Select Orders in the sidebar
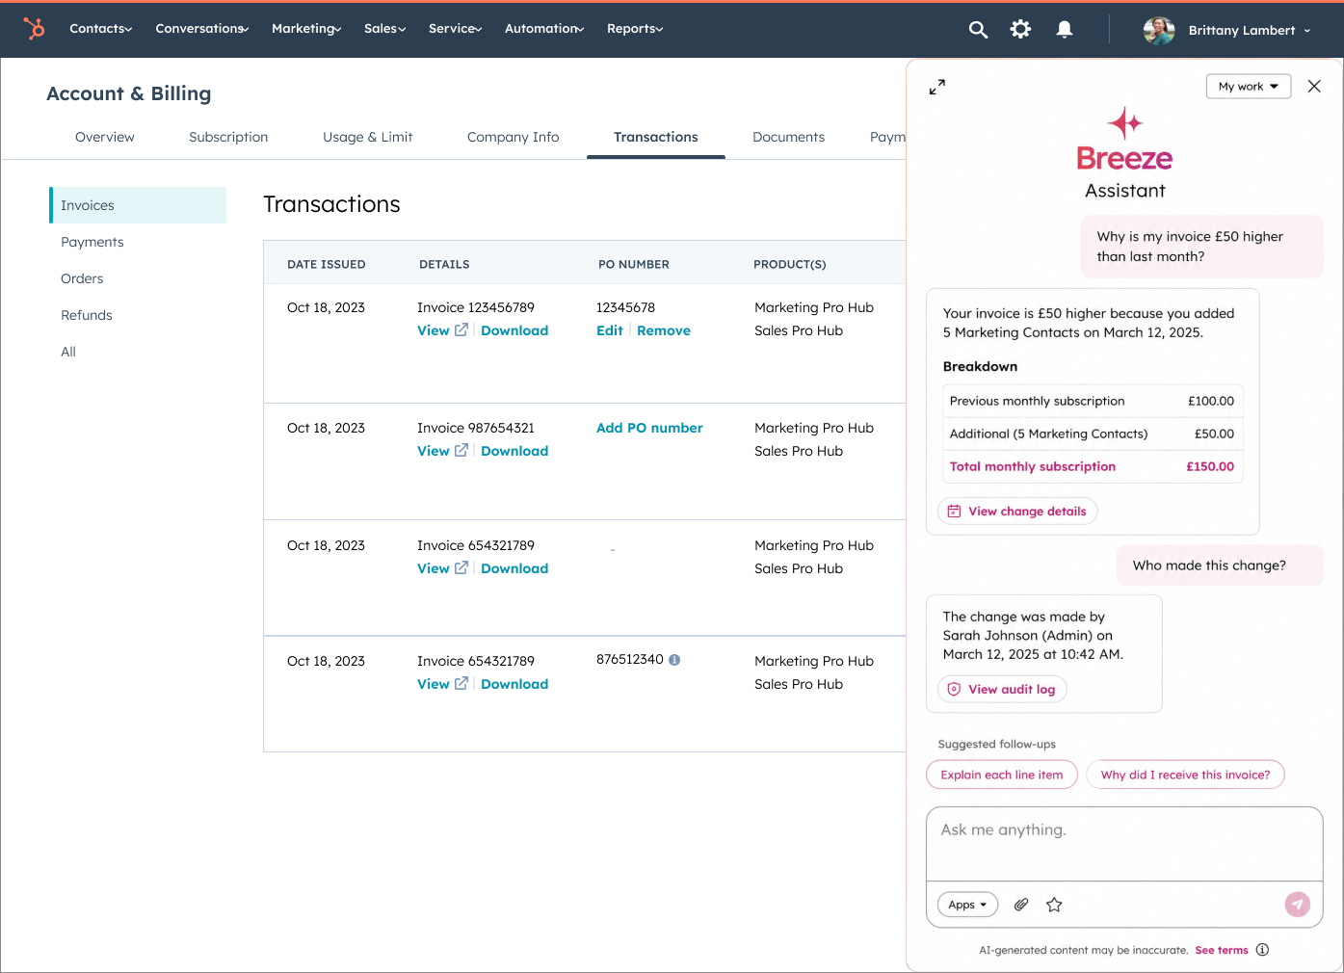1344x973 pixels. (x=82, y=278)
